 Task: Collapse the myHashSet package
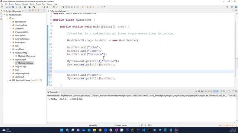(10, 59)
